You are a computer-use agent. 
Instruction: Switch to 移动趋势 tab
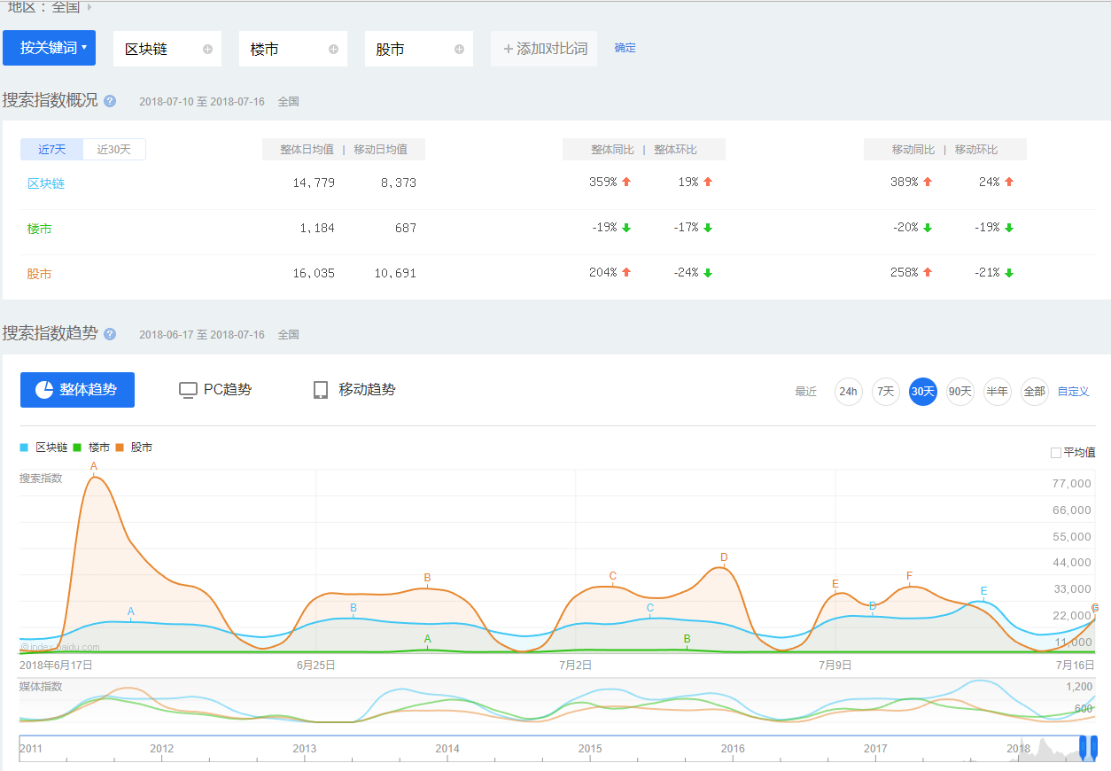pyautogui.click(x=354, y=390)
